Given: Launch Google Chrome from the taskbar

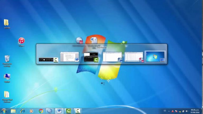Looking at the screenshot, I should pyautogui.click(x=41, y=111).
